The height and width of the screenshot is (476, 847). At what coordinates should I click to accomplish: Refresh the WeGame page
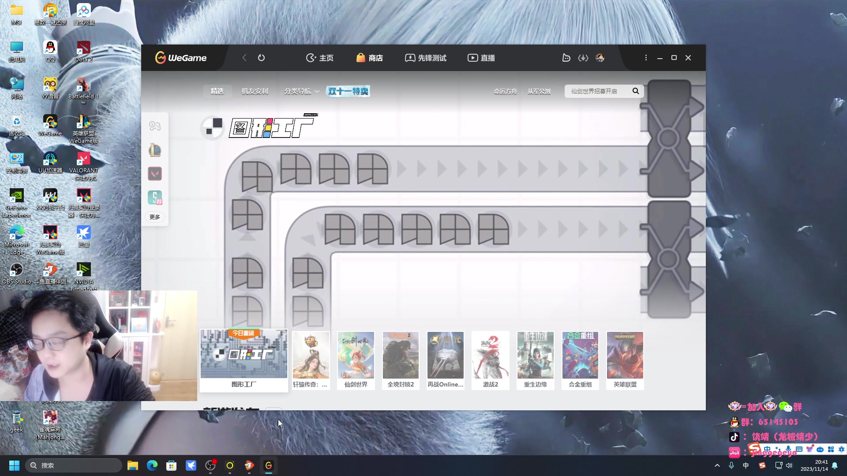point(261,58)
